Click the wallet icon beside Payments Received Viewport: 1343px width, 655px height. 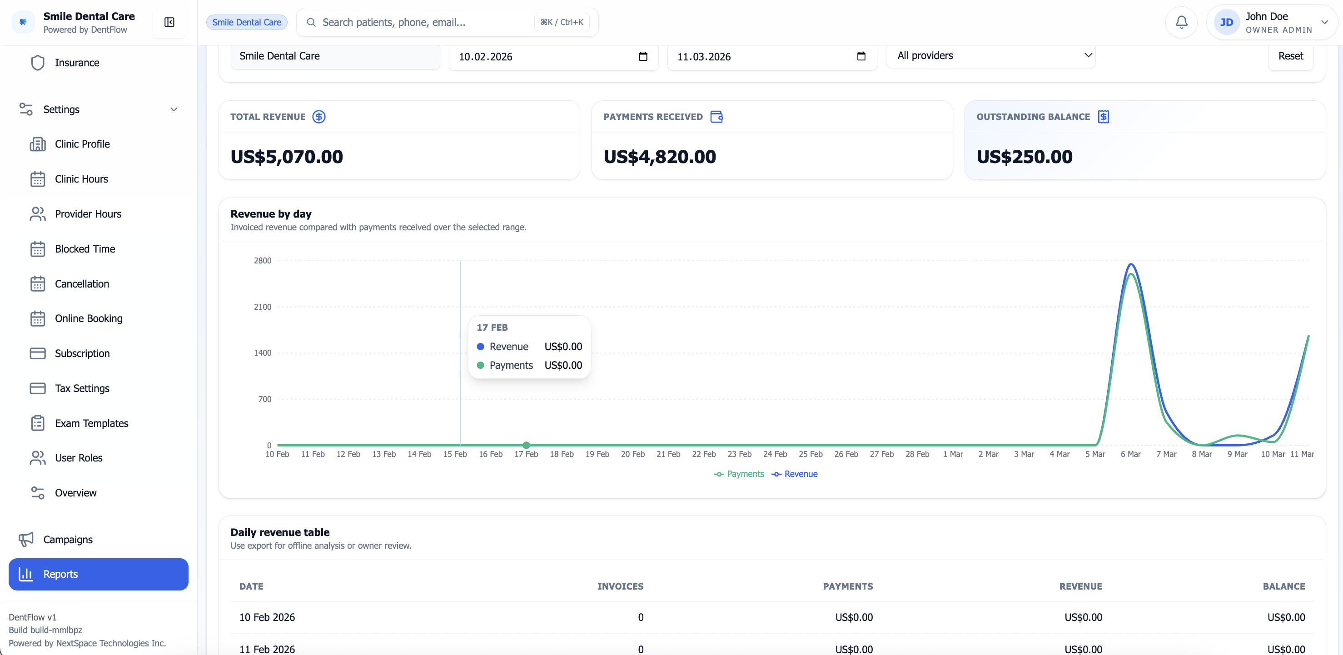click(717, 116)
